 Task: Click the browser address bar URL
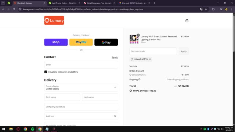(x=83, y=9)
